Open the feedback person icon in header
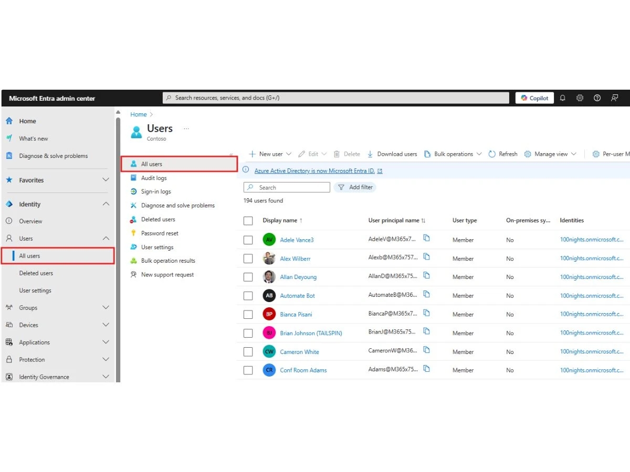 coord(614,98)
